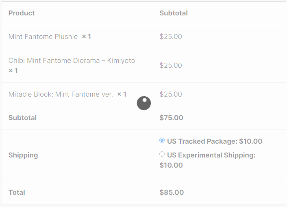Click the Shipping row label
This screenshot has height=207, width=287.
23,155
